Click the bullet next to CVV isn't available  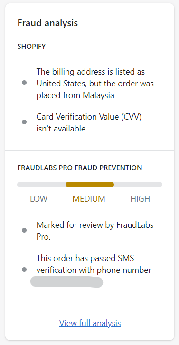[x=24, y=122]
